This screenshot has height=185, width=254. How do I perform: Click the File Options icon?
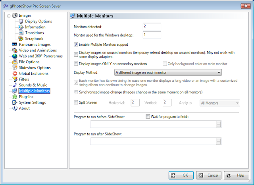15,62
